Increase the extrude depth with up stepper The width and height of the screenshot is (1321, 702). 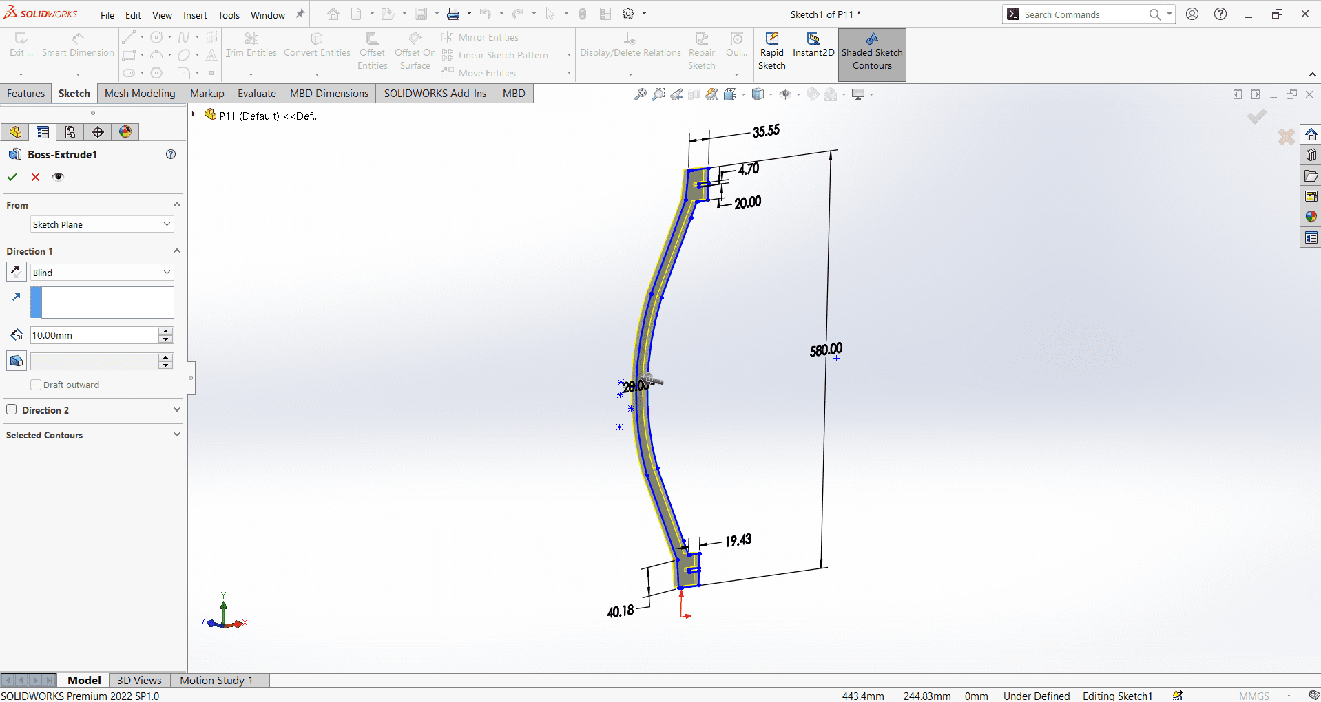tap(166, 331)
